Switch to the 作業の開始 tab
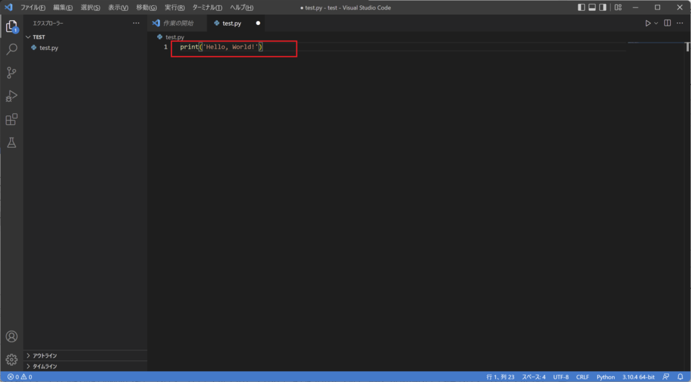 (178, 24)
